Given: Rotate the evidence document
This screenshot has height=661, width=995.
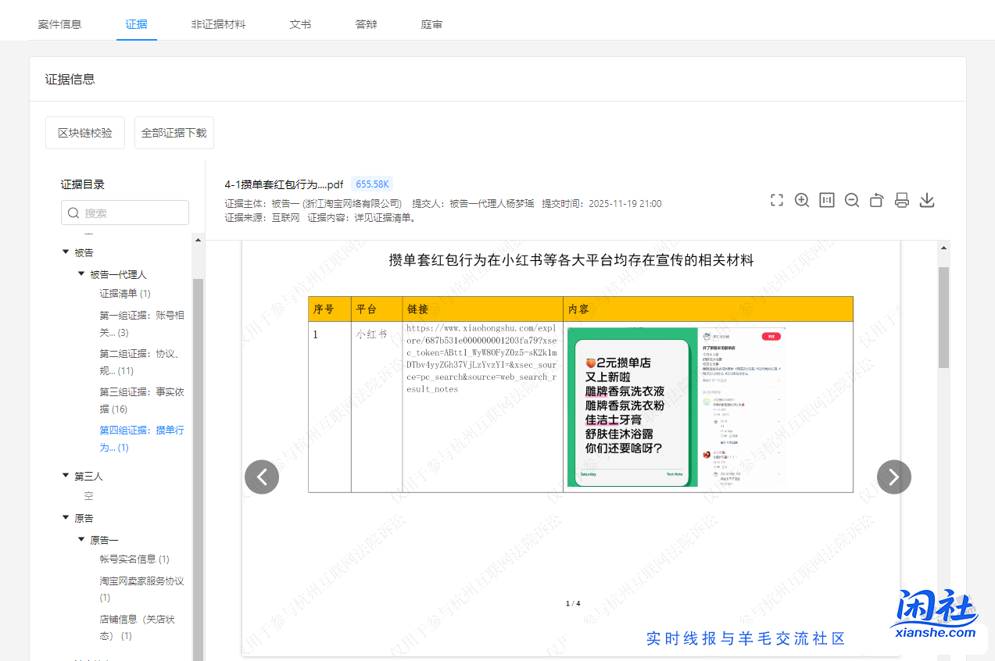Looking at the screenshot, I should 876,200.
